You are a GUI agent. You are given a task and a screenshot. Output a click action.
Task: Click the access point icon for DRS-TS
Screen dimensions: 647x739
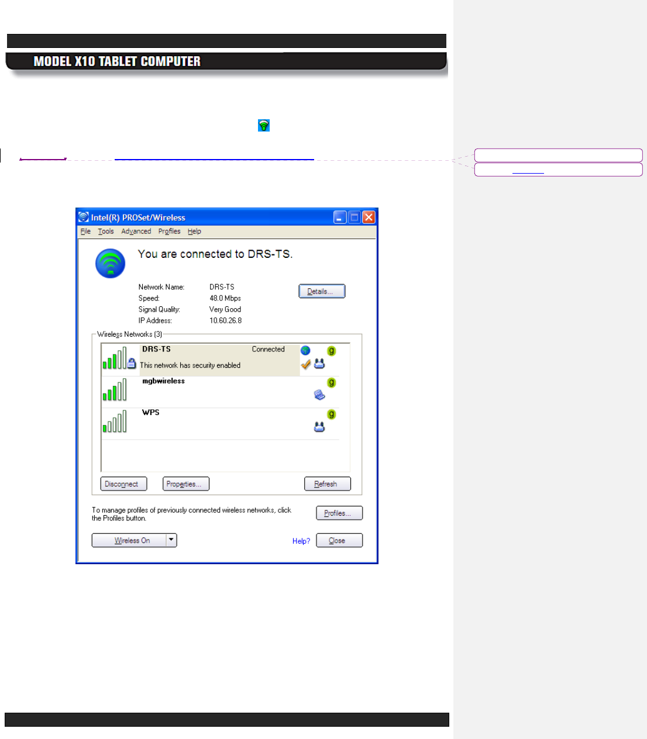(x=319, y=363)
